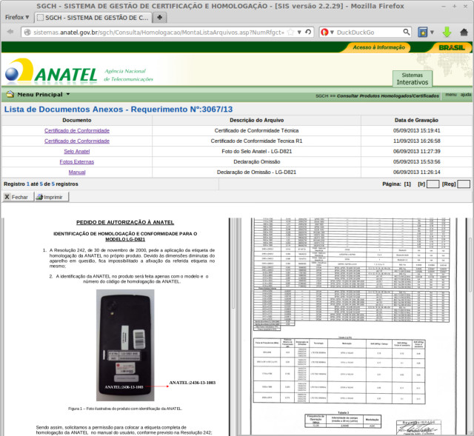Image resolution: width=474 pixels, height=436 pixels.
Task: Click the ANATEL logo
Action: click(x=52, y=73)
